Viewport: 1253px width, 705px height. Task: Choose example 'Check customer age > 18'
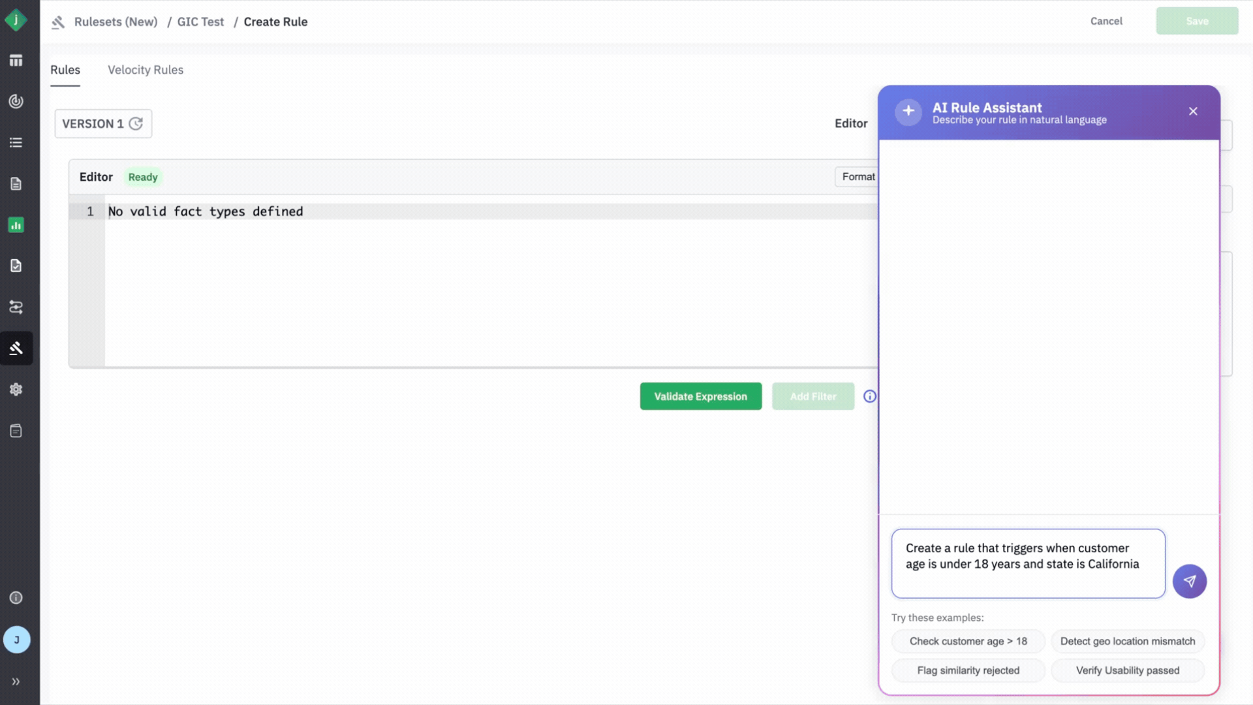pyautogui.click(x=968, y=641)
